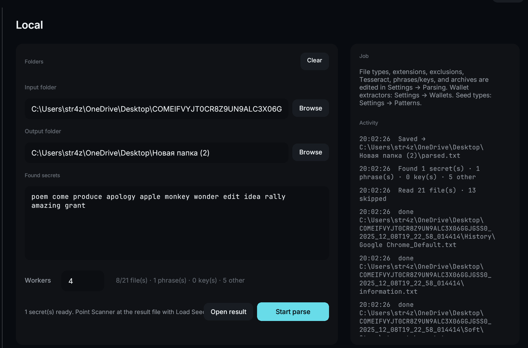Click the Read 21 file(s) log entry
The image size is (528, 348).
point(417,194)
